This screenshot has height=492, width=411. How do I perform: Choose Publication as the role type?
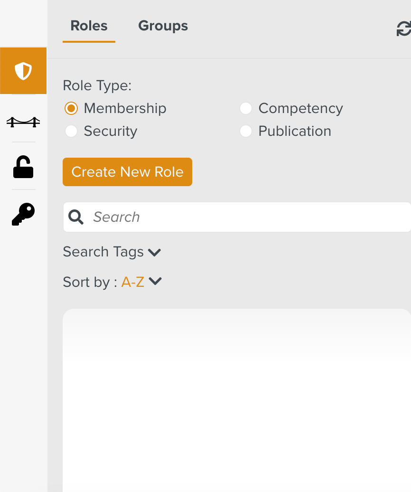(246, 131)
